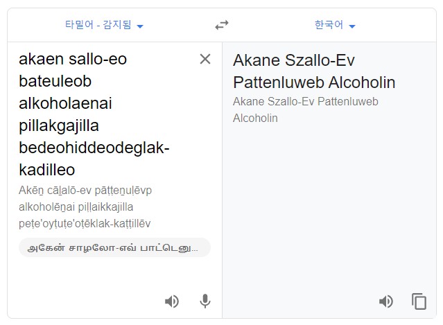Select the 한국어 target language label
Image resolution: width=443 pixels, height=325 pixels.
[x=329, y=24]
